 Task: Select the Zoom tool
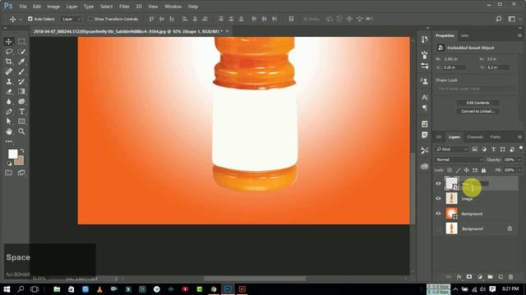pos(21,131)
